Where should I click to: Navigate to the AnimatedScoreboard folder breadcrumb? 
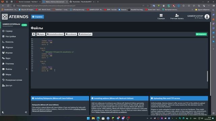coord(55,34)
